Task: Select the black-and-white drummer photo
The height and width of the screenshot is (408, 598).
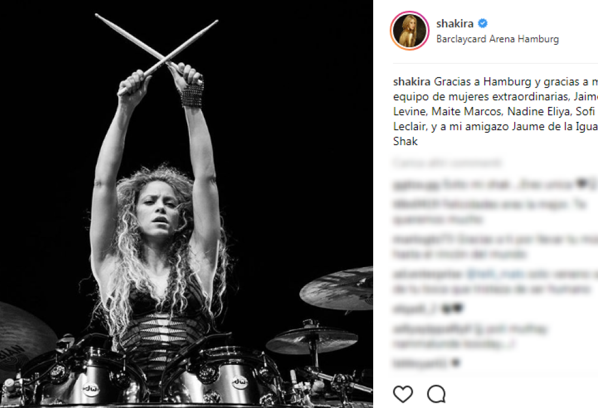Action: 187,204
